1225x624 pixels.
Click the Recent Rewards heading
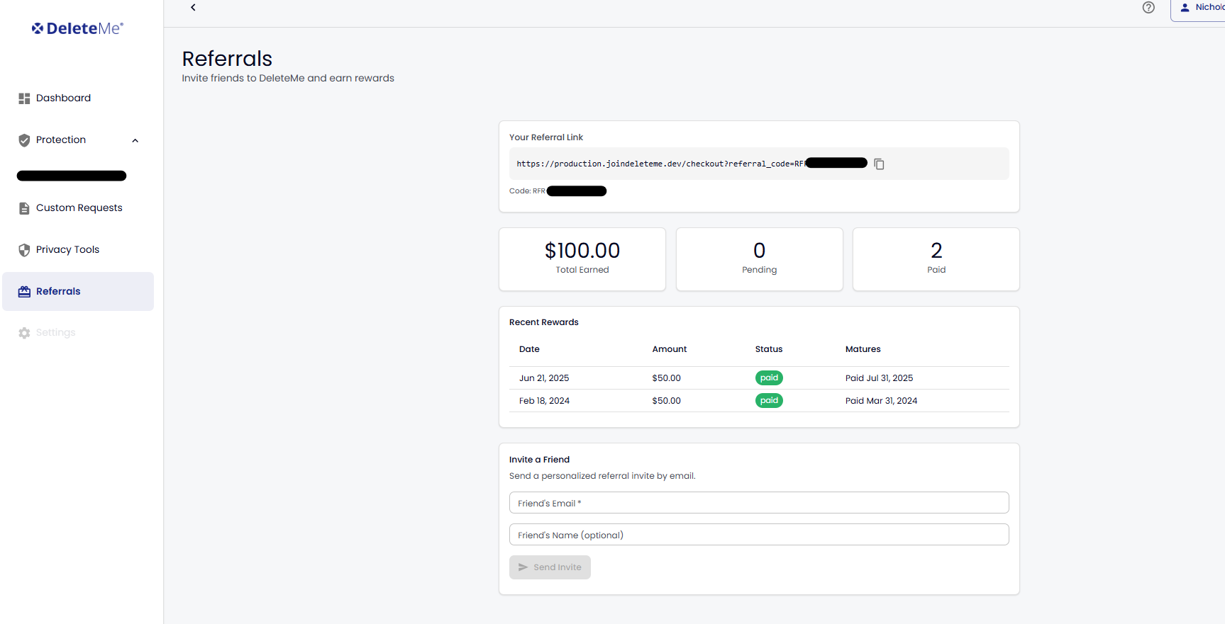click(544, 322)
